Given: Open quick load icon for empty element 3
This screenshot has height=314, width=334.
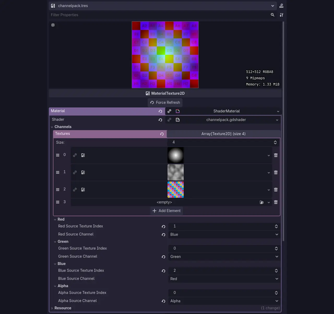Looking at the screenshot, I should click(262, 202).
